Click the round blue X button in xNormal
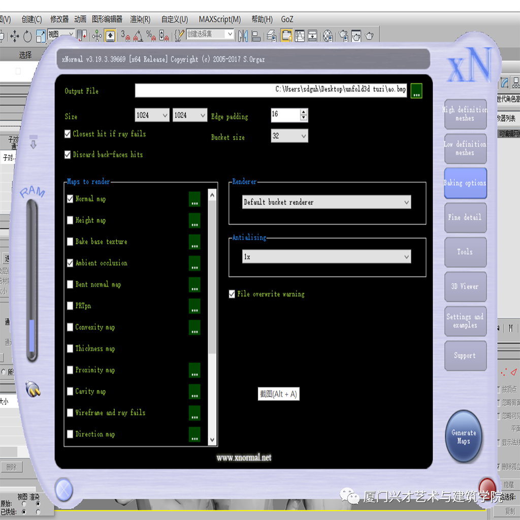 (64, 490)
